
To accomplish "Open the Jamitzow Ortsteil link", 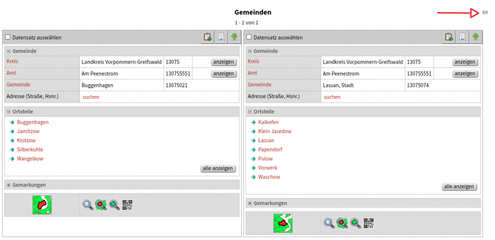I will [x=28, y=131].
